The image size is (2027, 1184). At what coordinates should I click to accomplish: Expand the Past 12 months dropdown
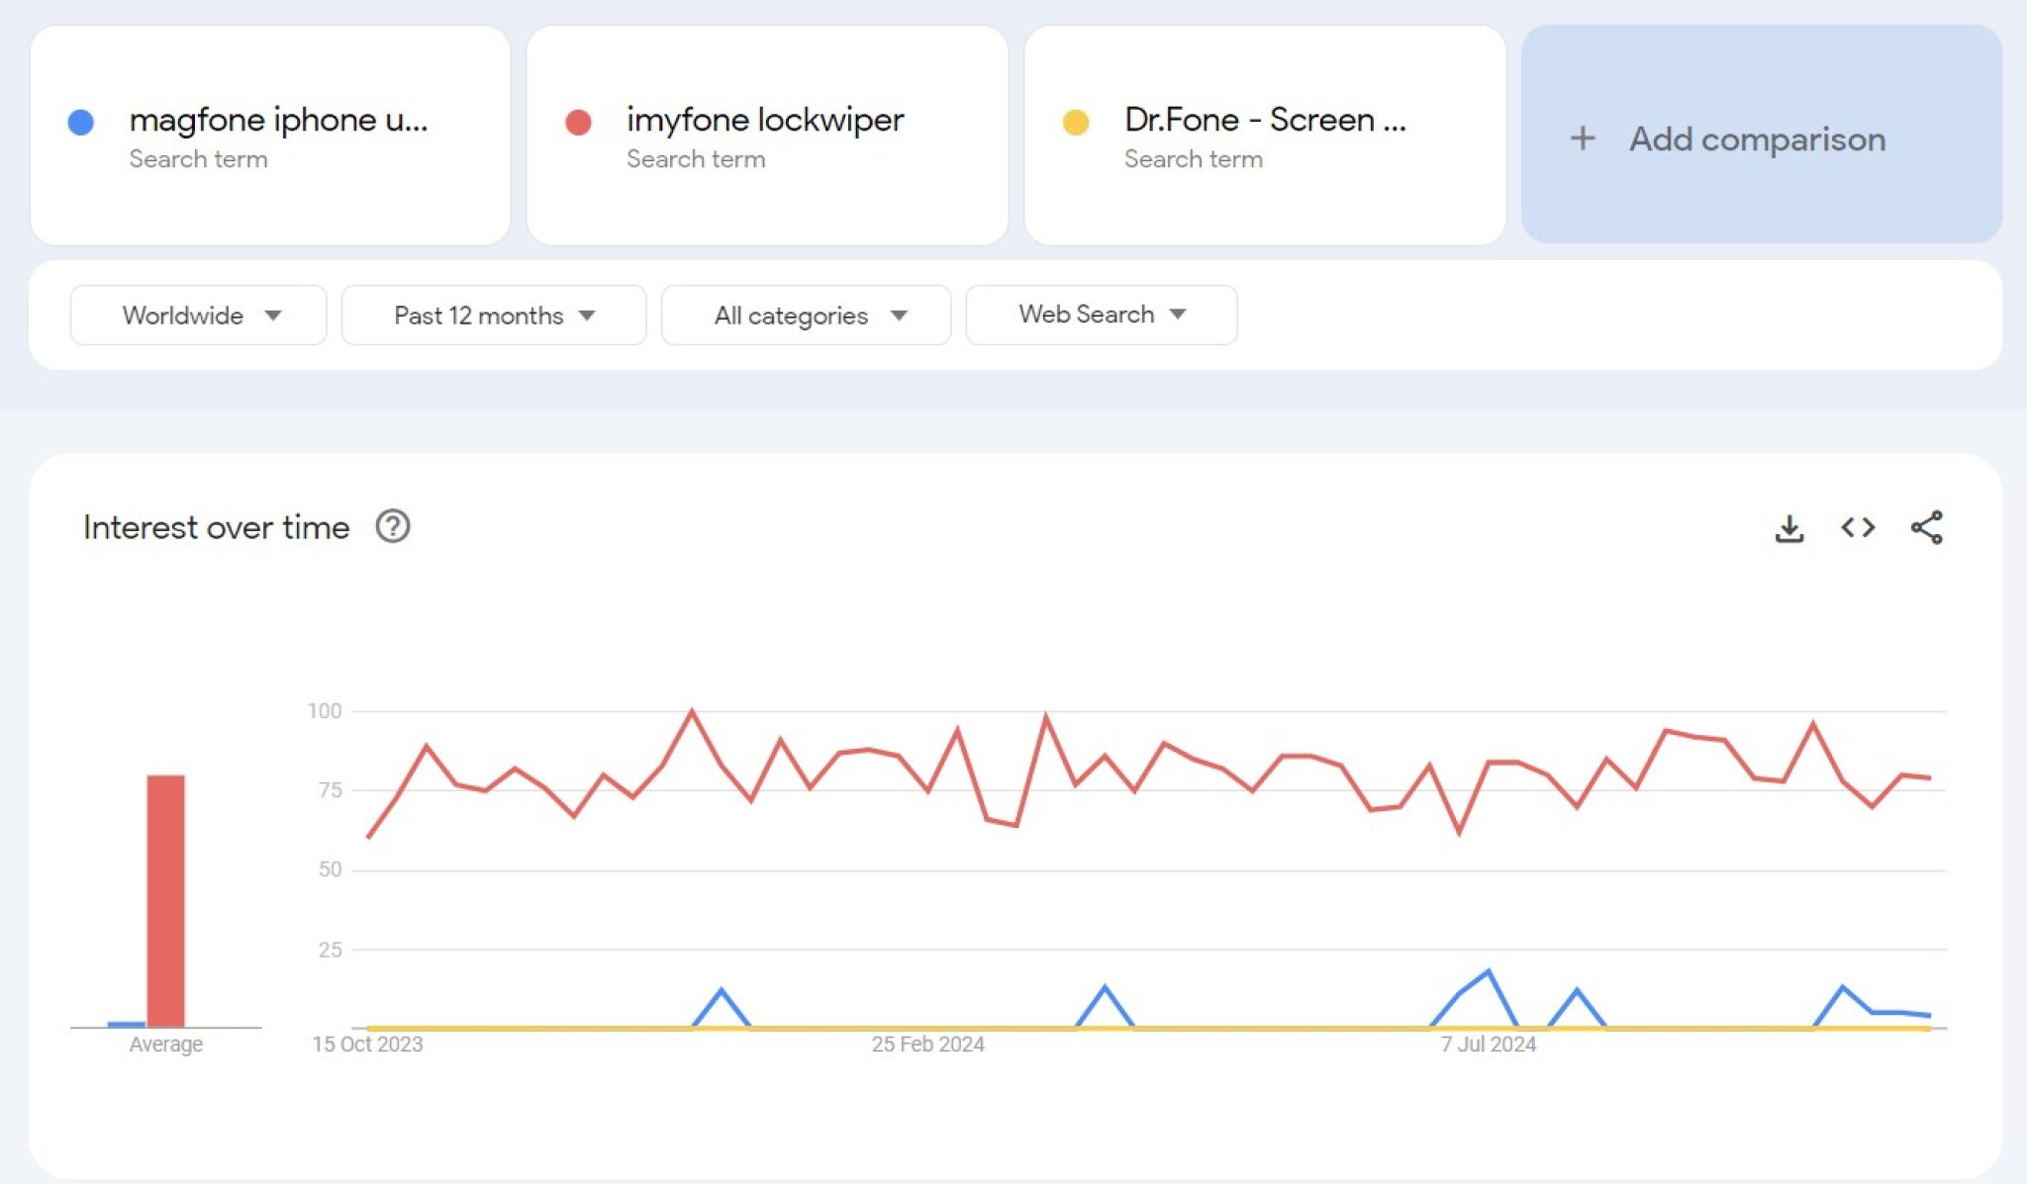[x=494, y=316]
